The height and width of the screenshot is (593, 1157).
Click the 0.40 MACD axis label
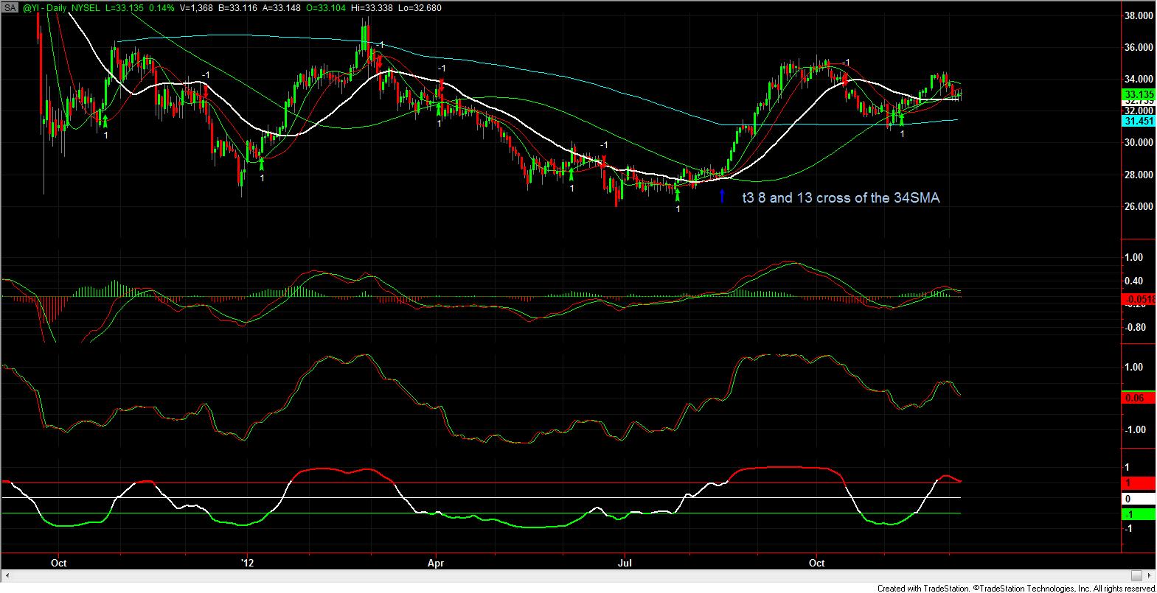(1134, 281)
